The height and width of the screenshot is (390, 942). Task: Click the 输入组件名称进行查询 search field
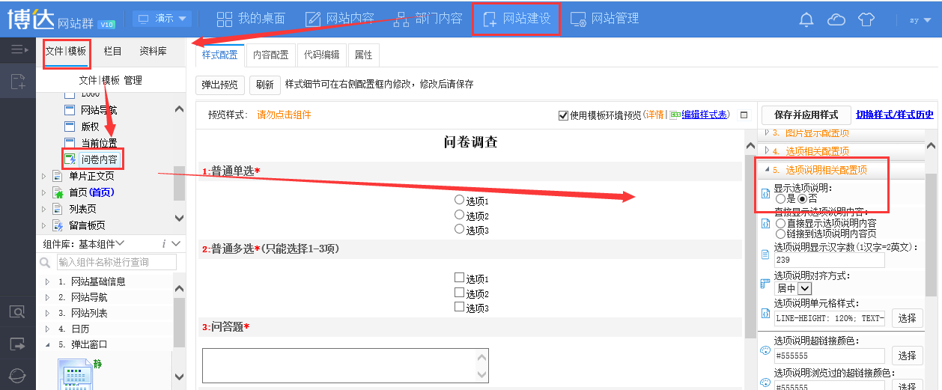[x=116, y=262]
